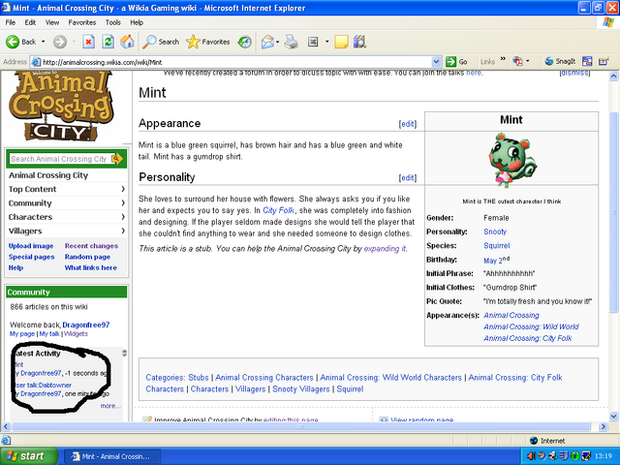Click the Mail envelope icon
The width and height of the screenshot is (620, 465).
tap(267, 42)
